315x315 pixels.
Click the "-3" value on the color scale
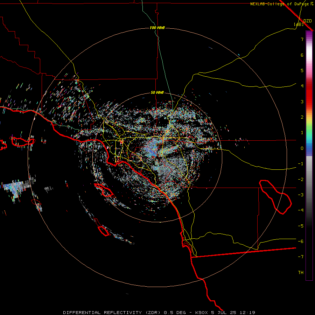coord(301,195)
